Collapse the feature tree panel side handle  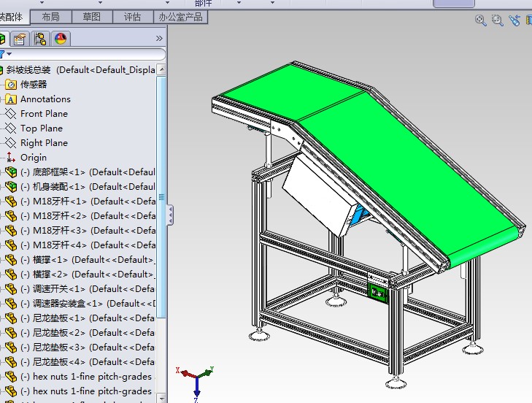click(x=170, y=215)
